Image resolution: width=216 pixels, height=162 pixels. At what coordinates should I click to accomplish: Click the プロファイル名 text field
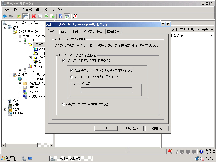(107, 90)
